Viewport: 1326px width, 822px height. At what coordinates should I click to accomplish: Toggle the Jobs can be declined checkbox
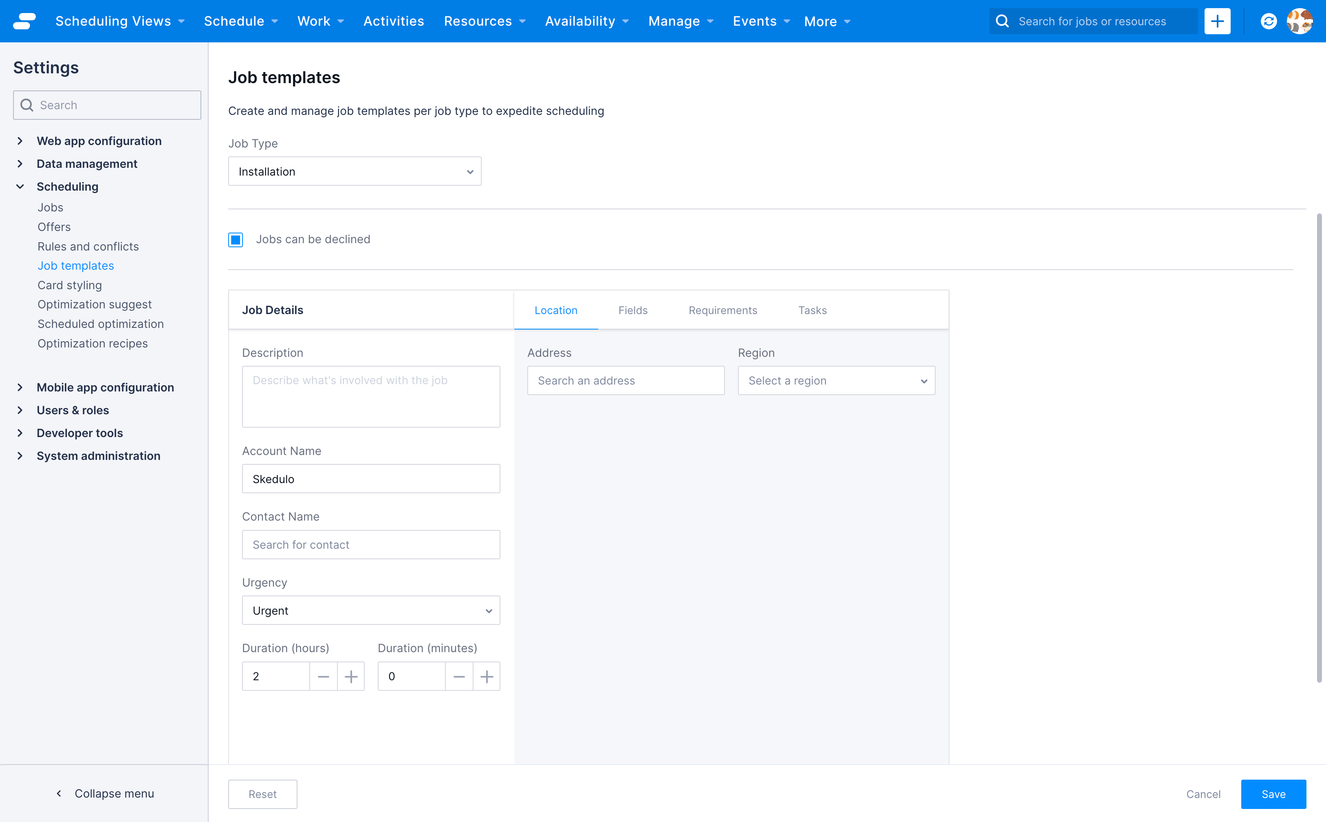point(235,239)
